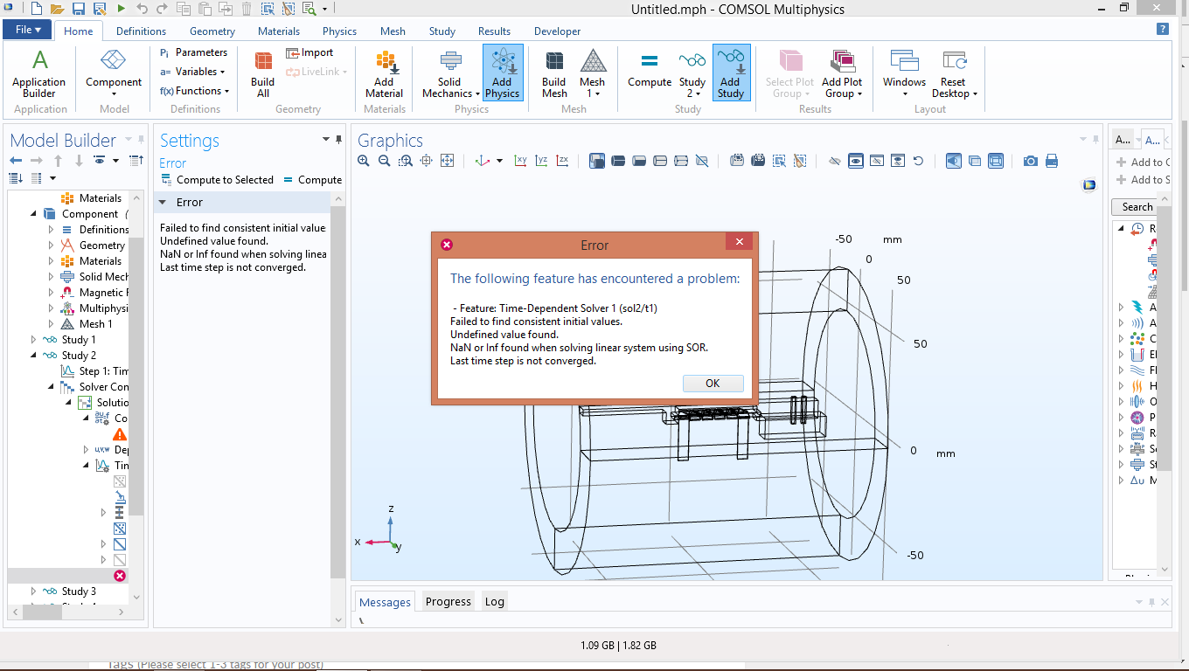Click the Build Mesh ribbon button
The width and height of the screenshot is (1189, 671).
point(554,74)
